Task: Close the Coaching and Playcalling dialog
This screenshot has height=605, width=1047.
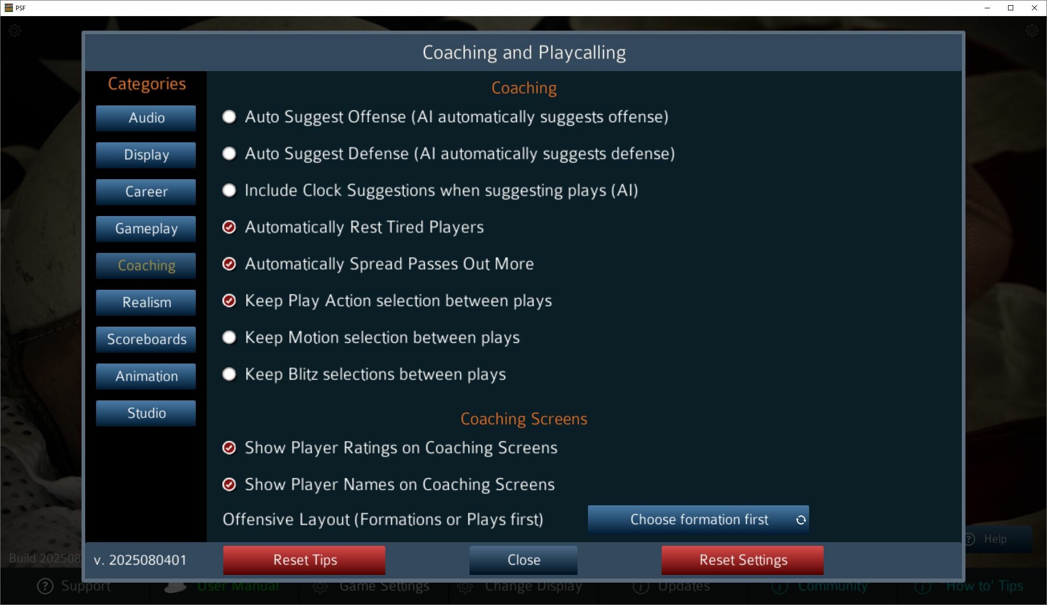Action: click(x=523, y=560)
